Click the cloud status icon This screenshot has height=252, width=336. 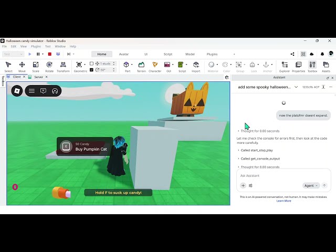pos(312,54)
